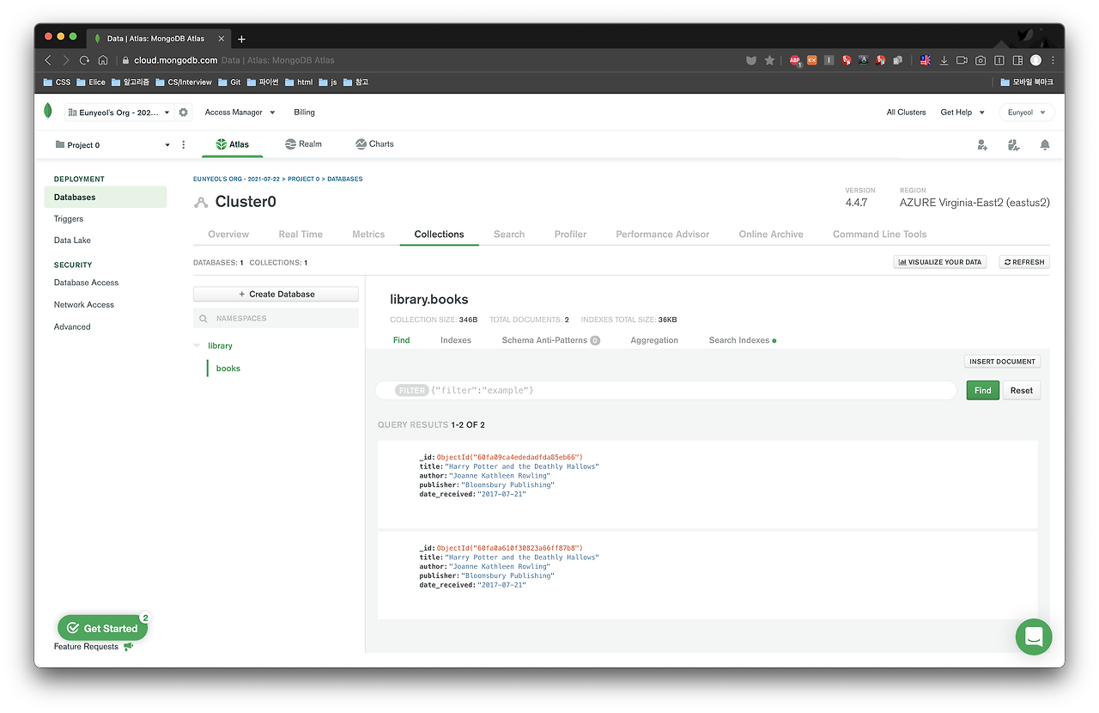Open Eunyeol's Org selector dropdown
Image resolution: width=1099 pixels, height=713 pixels.
click(x=118, y=113)
